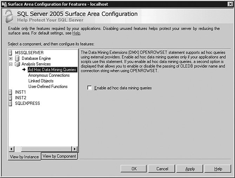
Task: Click the Apply button
Action: click(190, 169)
